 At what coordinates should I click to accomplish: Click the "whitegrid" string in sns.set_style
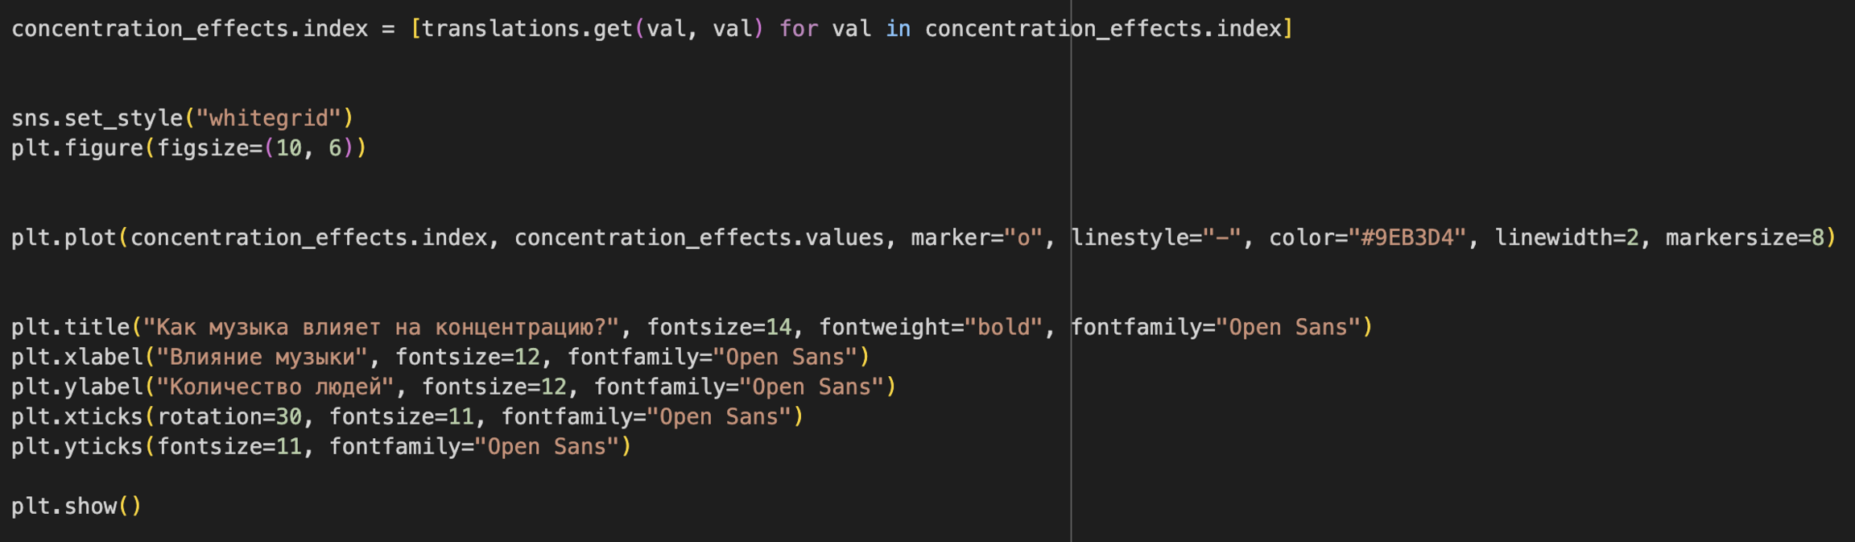269,118
